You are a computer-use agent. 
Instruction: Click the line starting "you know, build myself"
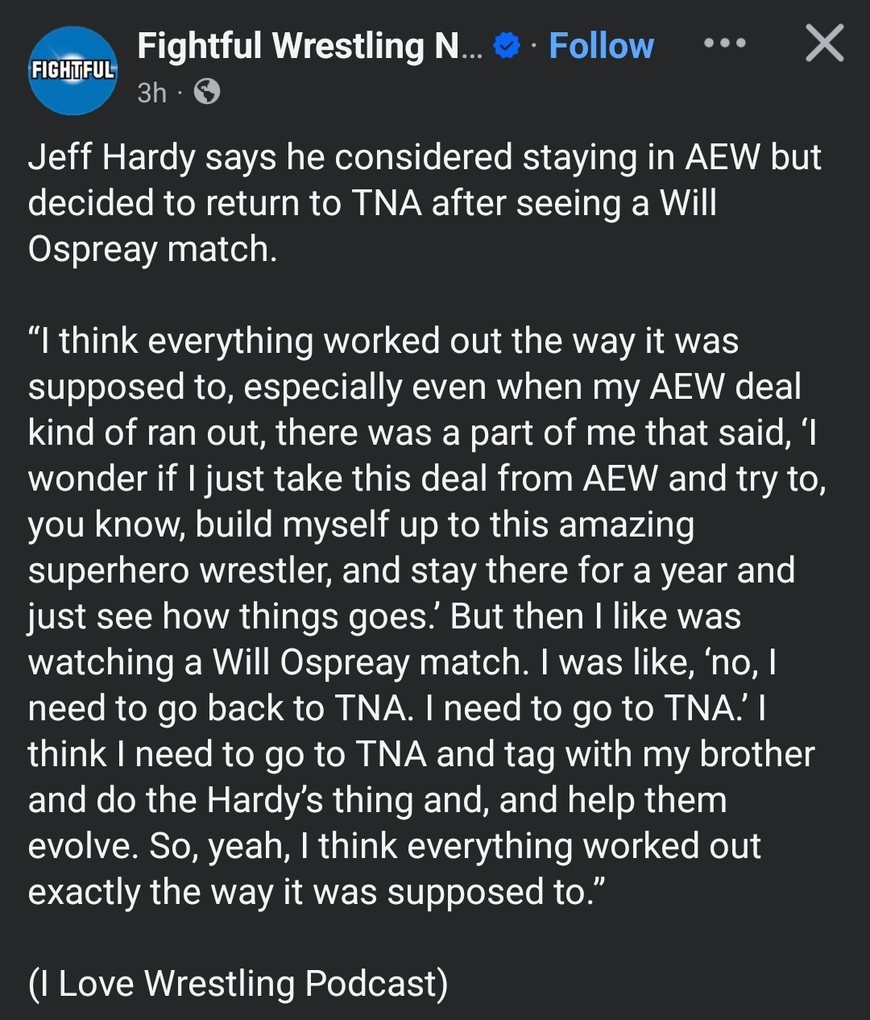[x=361, y=525]
